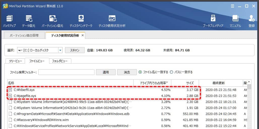Close the ディスク使用状況分析 tab
259x129 pixels.
click(83, 35)
